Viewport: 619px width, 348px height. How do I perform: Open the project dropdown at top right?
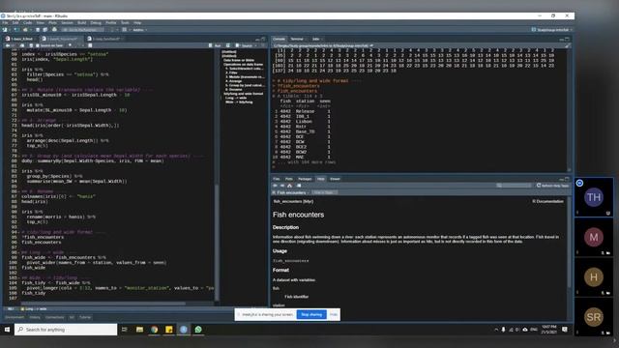552,30
